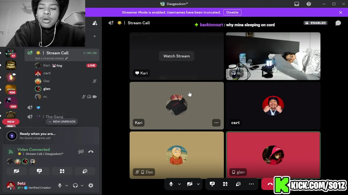This screenshot has width=348, height=195.
Task: Share your screen from the call control bar
Action: coord(212,184)
